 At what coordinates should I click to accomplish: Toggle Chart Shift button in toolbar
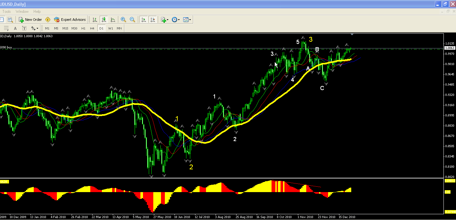click(152, 20)
